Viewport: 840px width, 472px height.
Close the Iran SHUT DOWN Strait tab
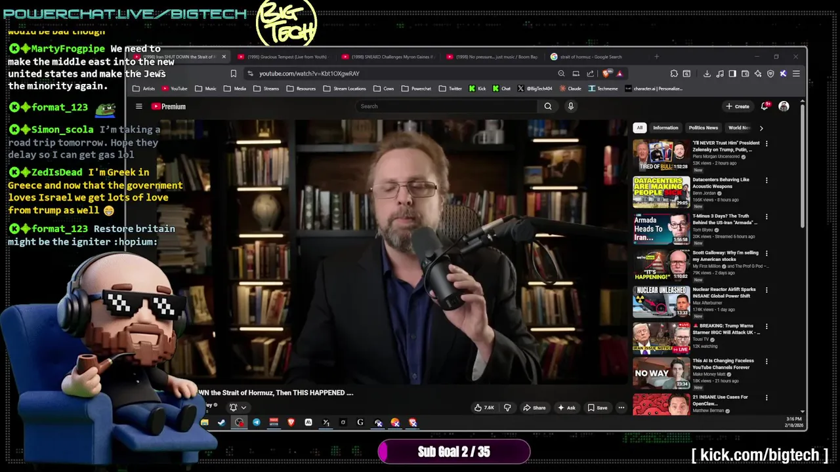point(223,57)
